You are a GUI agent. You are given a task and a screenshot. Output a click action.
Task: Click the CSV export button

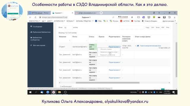(153, 27)
